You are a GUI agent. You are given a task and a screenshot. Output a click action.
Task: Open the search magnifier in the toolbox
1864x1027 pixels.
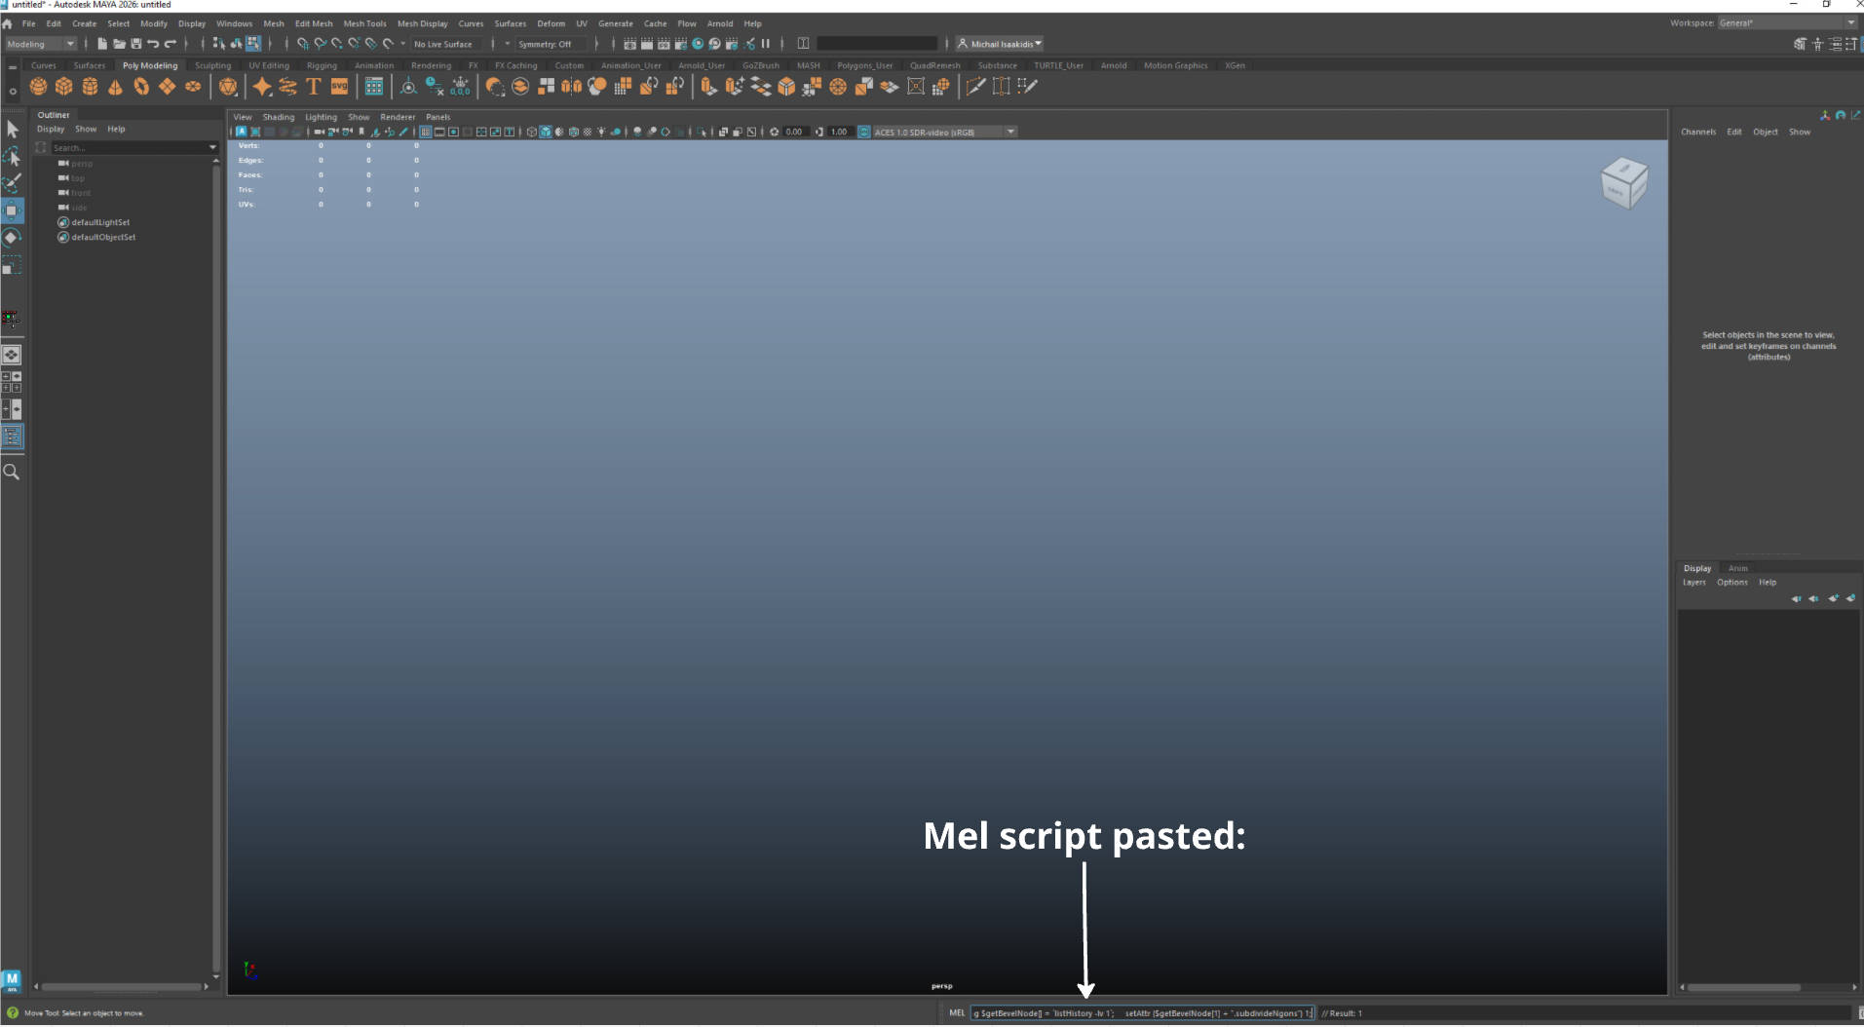coord(12,472)
